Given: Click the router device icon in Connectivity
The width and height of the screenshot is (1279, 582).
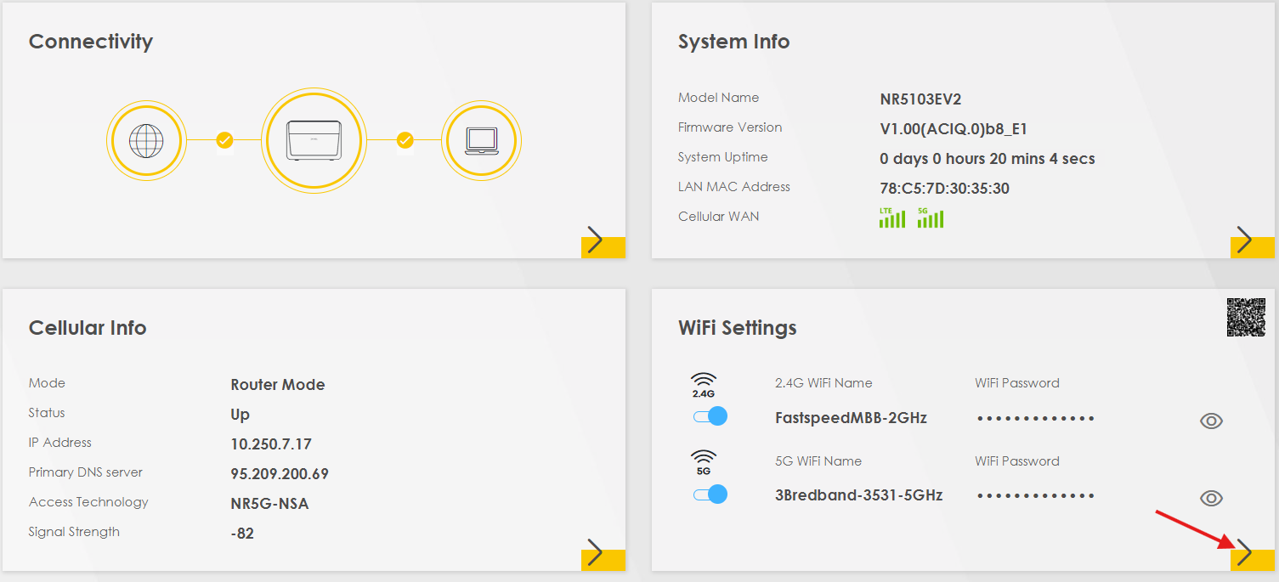Looking at the screenshot, I should pos(314,140).
